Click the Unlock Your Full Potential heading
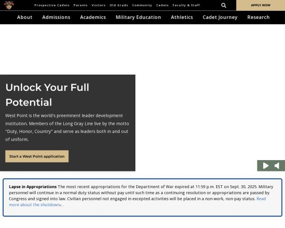The image size is (285, 228). pos(47,95)
